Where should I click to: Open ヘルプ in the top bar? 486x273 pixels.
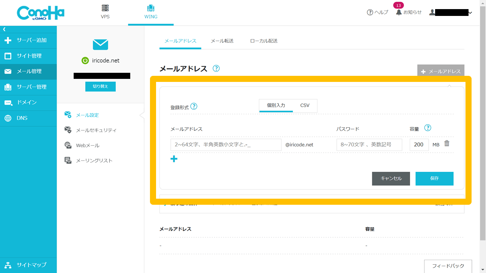coord(377,12)
